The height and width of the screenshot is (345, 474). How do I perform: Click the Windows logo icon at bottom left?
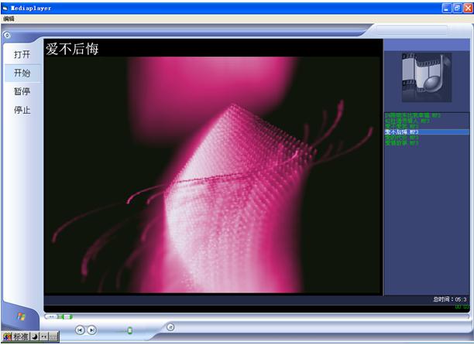click(x=22, y=317)
